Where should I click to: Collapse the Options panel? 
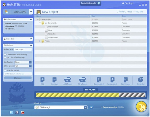pos(31,45)
